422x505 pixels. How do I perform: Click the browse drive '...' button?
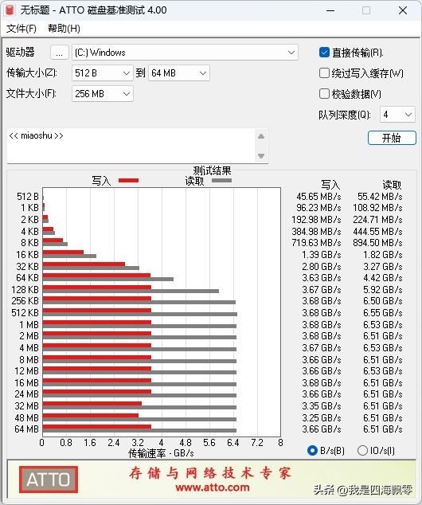59,53
